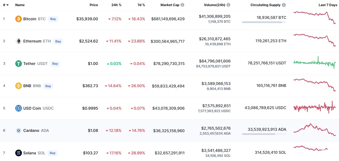Click the USD Coin logo icon
This screenshot has width=339, height=161.
19,108
